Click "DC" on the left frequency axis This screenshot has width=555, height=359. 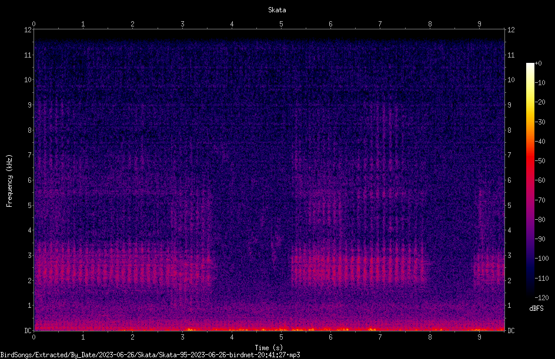[28, 330]
